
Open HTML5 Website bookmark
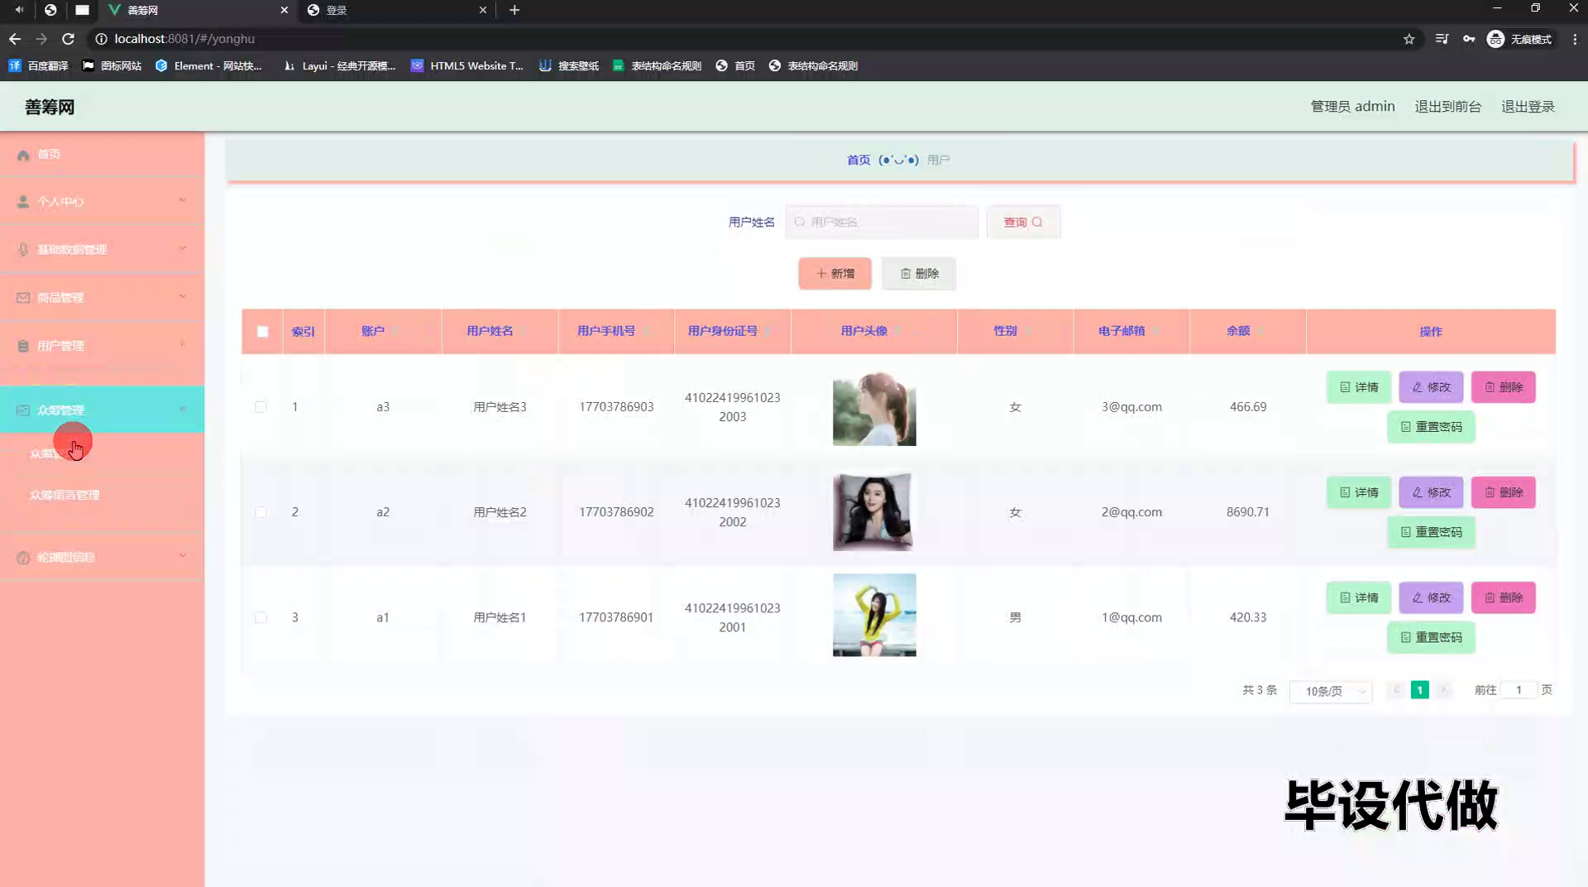467,65
